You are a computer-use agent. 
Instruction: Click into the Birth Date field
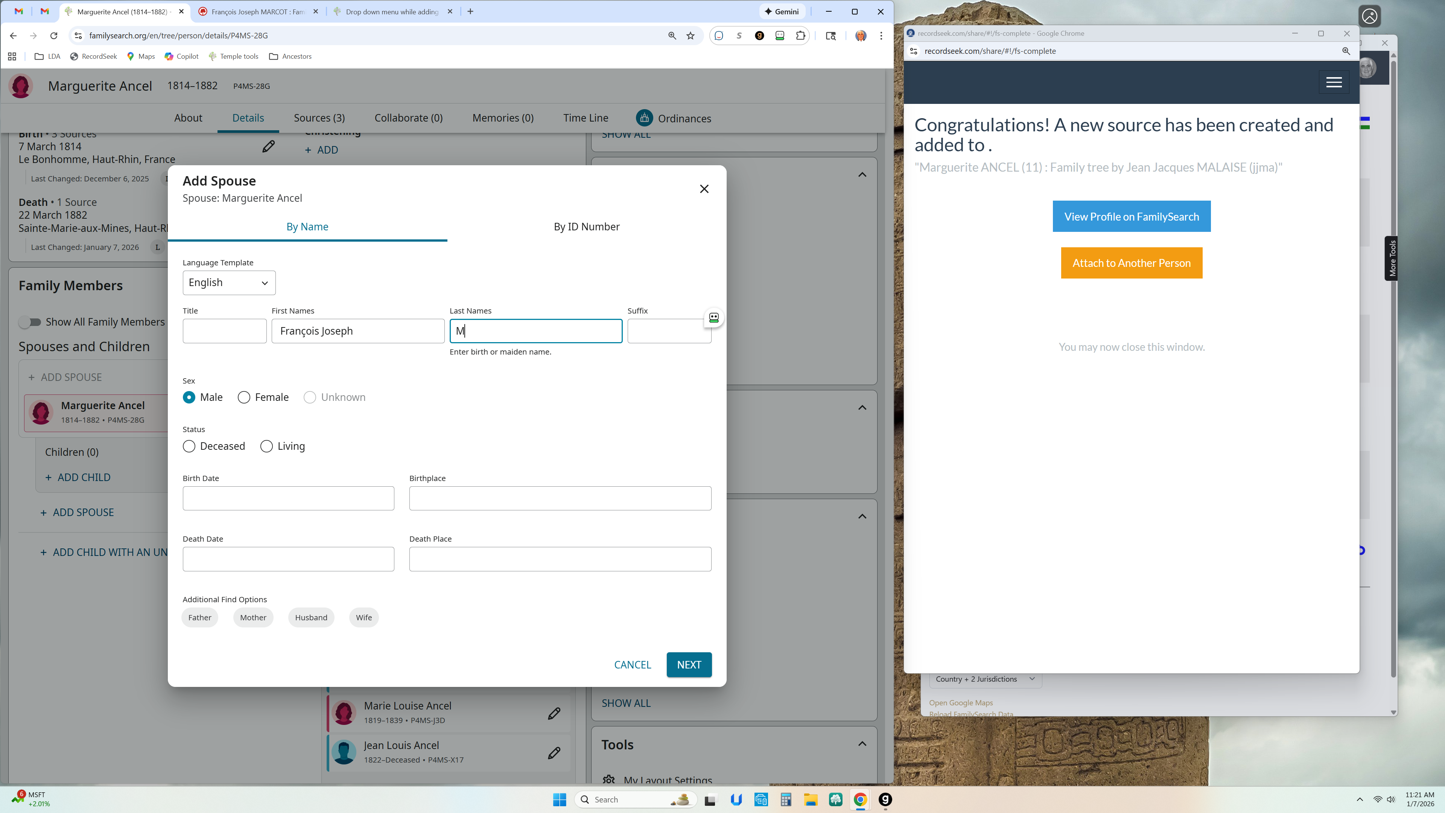(x=288, y=498)
